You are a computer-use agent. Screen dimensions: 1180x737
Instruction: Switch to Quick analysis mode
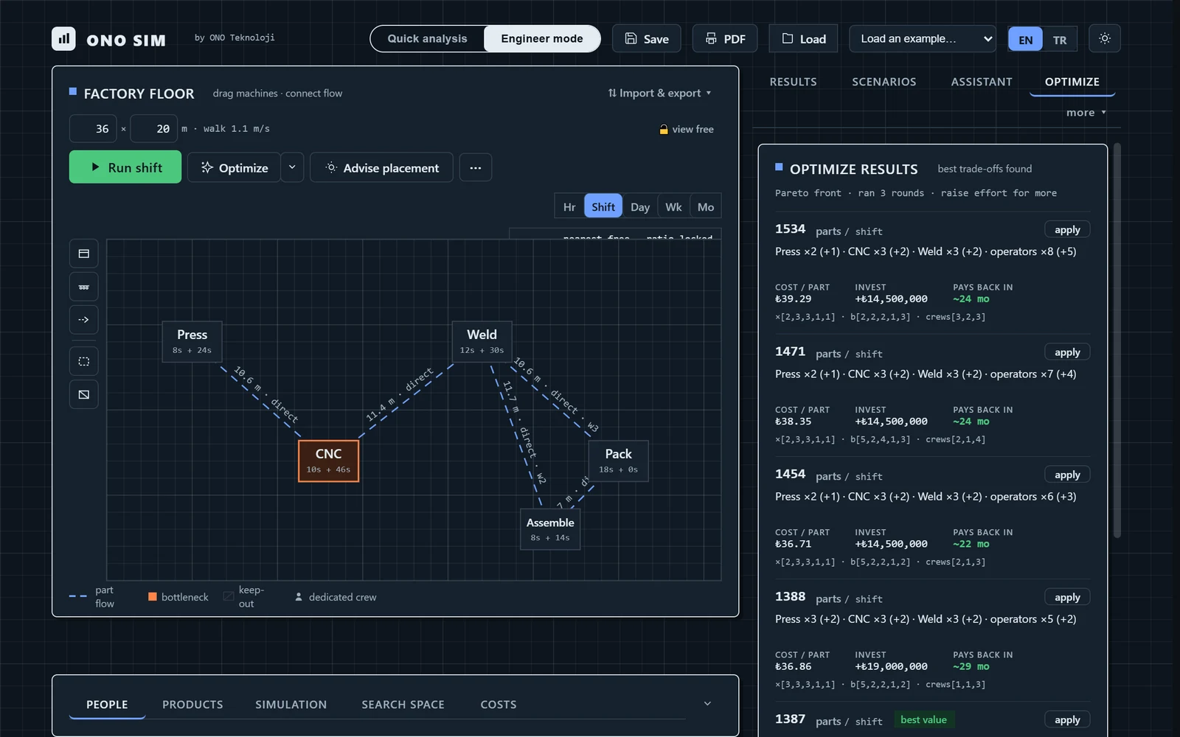tap(428, 38)
